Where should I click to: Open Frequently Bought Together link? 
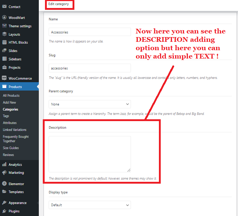pyautogui.click(x=16, y=139)
